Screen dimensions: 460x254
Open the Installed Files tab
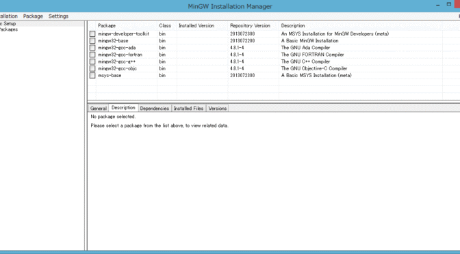[x=188, y=109]
